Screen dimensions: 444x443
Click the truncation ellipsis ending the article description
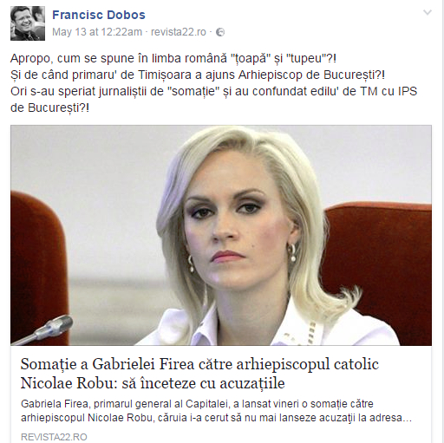(x=407, y=419)
